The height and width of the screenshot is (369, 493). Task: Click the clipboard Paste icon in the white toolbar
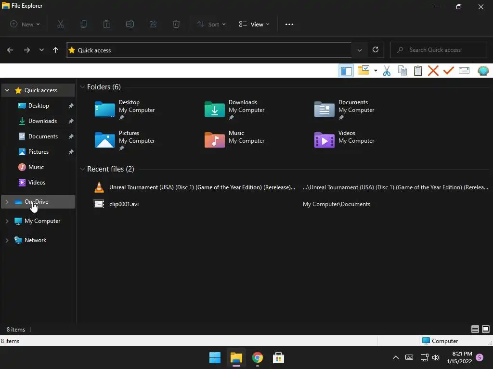click(418, 71)
